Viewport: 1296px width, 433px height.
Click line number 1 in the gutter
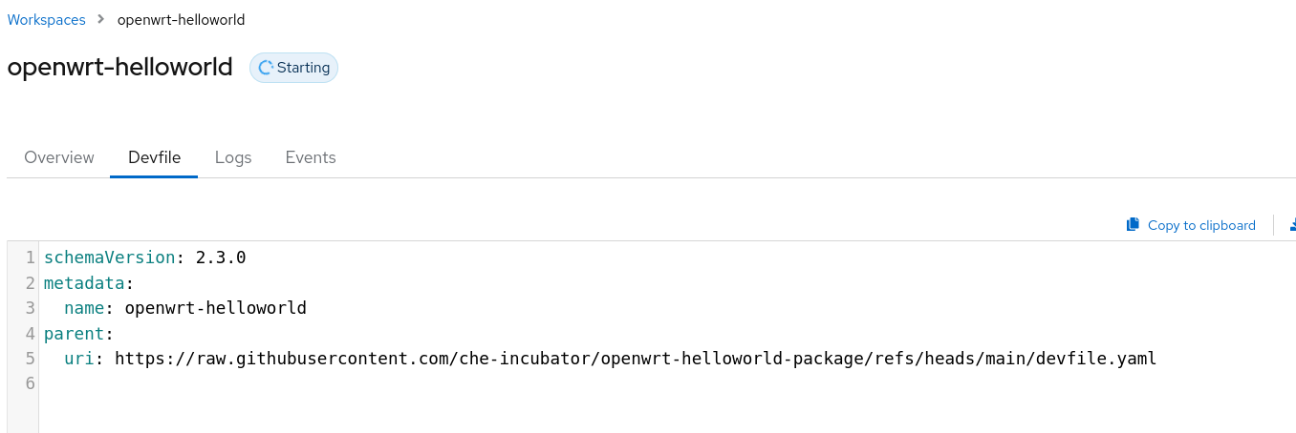(x=31, y=258)
